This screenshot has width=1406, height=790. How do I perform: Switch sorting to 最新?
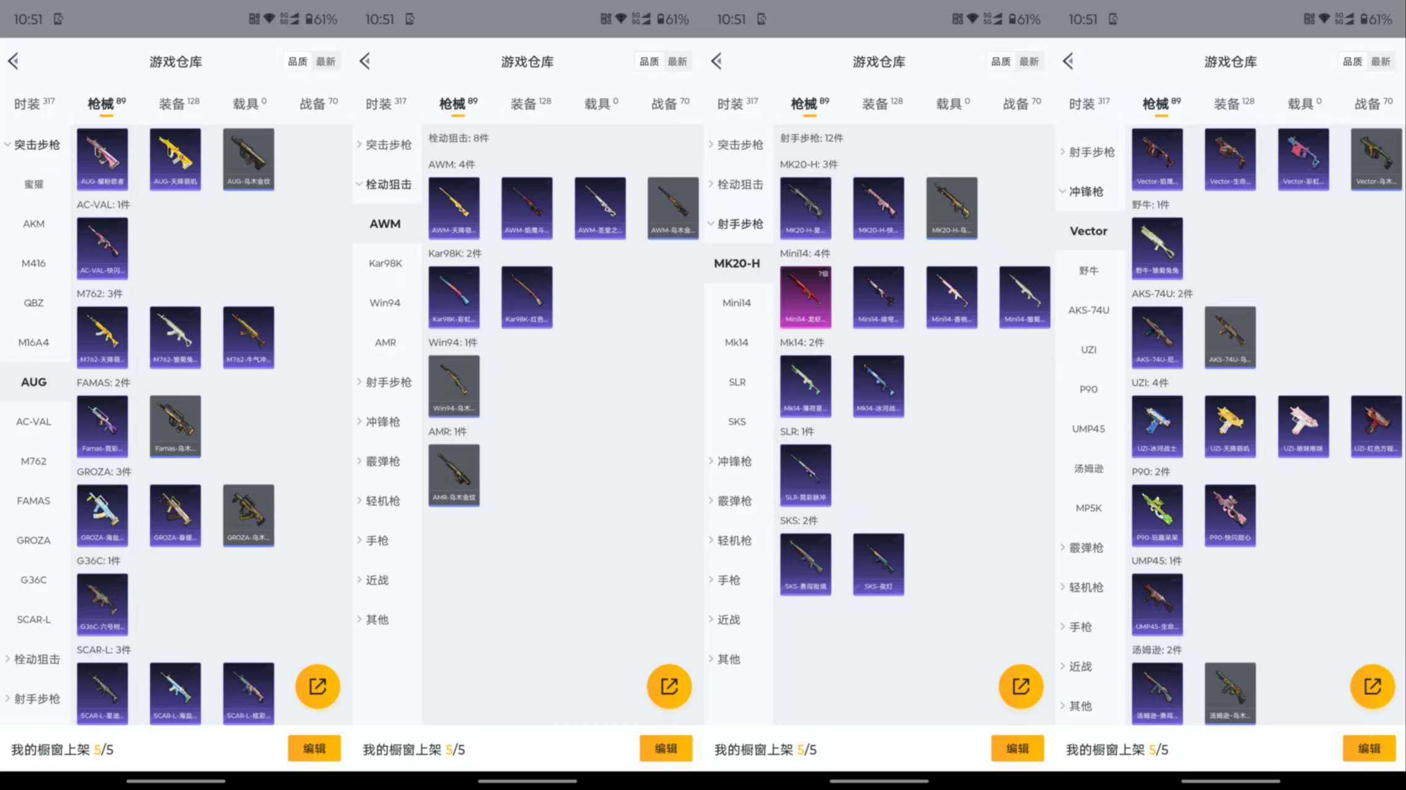pyautogui.click(x=326, y=61)
